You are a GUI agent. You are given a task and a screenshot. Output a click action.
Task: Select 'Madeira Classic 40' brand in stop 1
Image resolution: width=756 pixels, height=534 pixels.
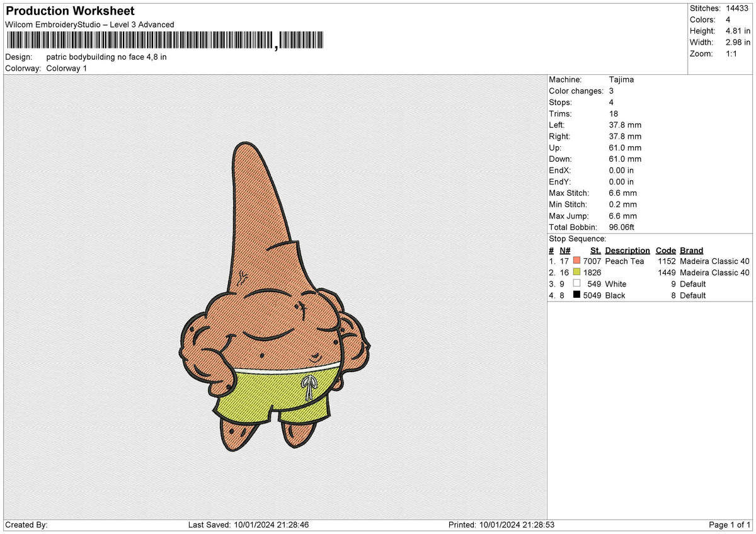point(715,261)
